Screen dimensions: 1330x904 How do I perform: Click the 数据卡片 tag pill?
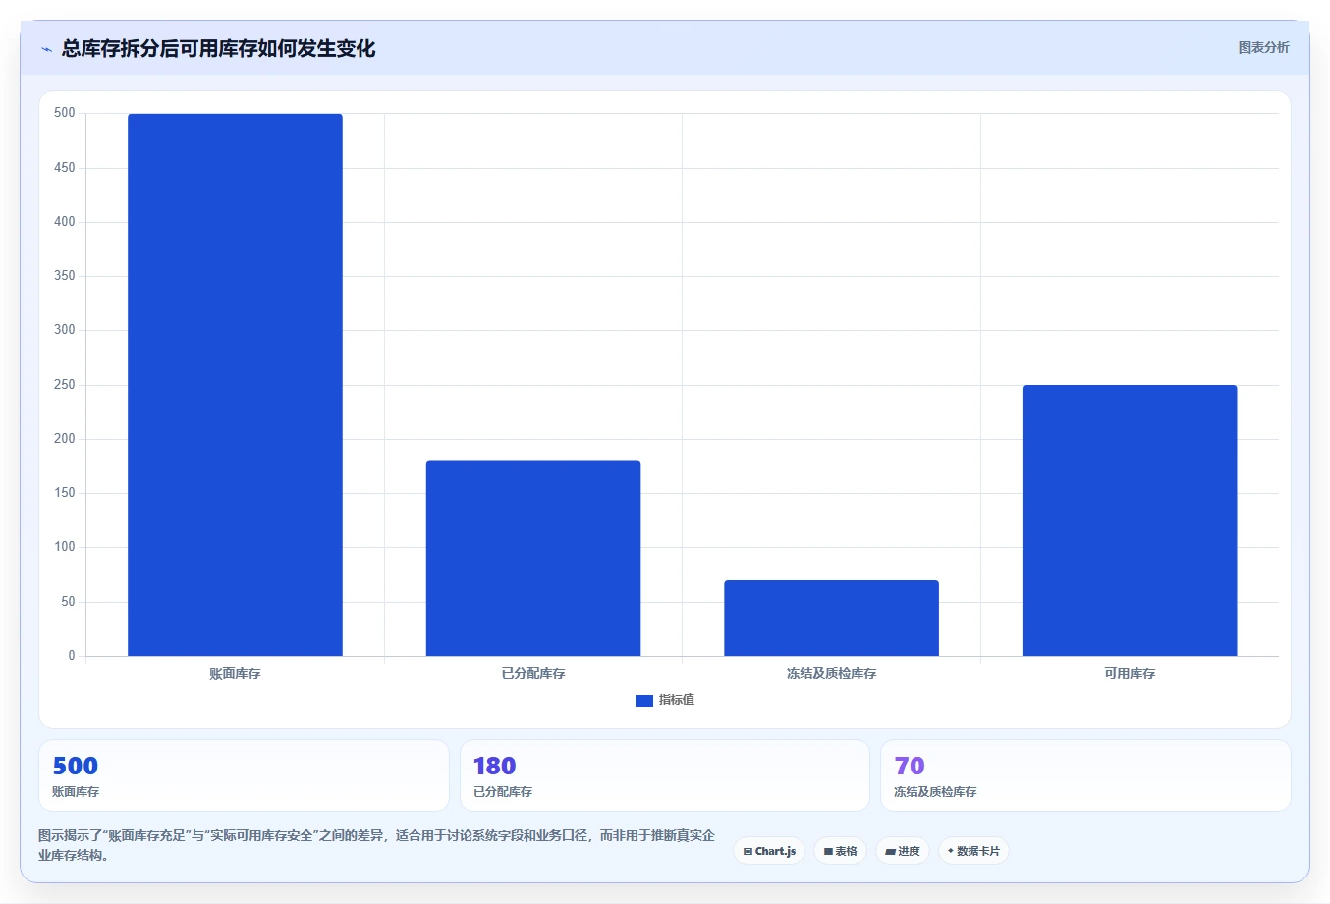pos(973,851)
